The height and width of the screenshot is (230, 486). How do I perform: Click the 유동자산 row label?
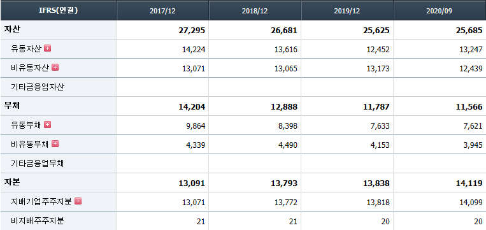[x=26, y=48]
